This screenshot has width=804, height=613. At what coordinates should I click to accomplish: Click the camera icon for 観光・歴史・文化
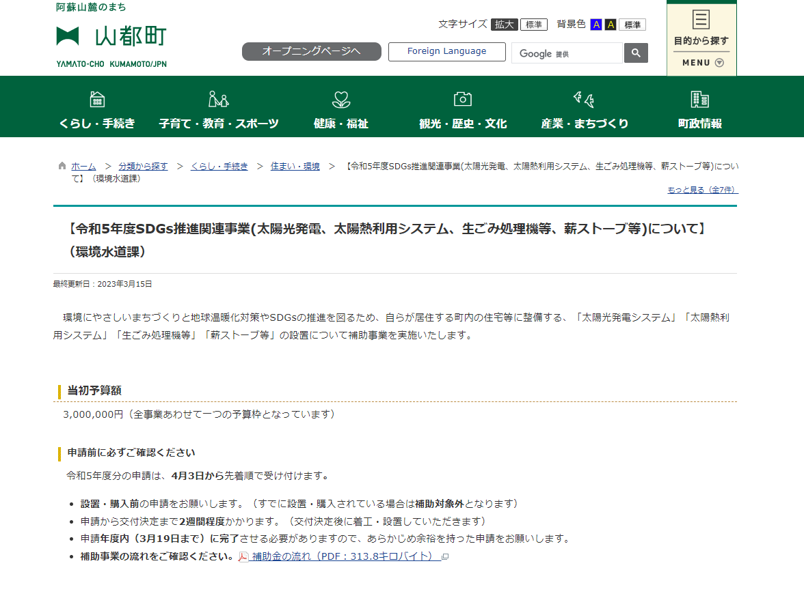point(463,99)
